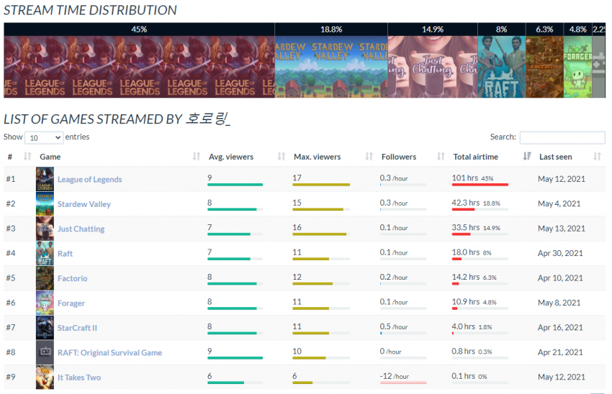This screenshot has width=612, height=394.
Task: Click Stardew Valley 18.8% distribution segment
Action: pyautogui.click(x=331, y=60)
